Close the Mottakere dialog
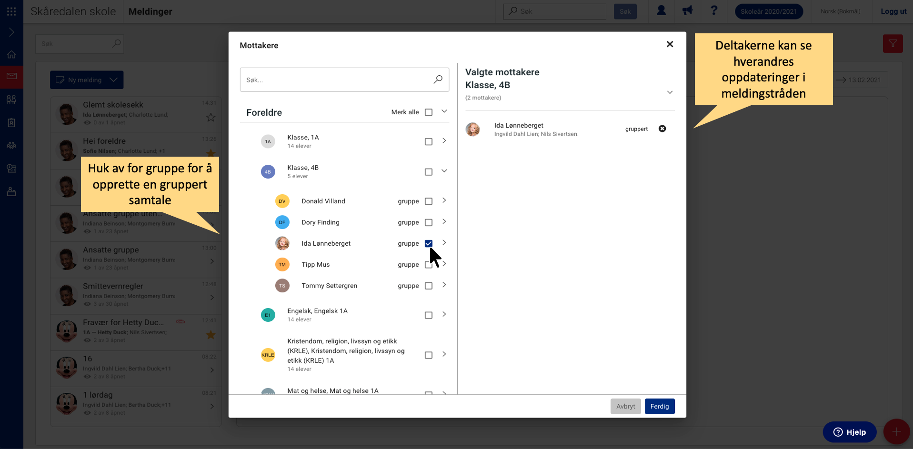The width and height of the screenshot is (913, 449). [x=670, y=44]
